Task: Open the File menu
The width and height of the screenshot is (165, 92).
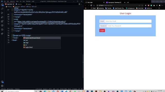Action: pyautogui.click(x=5, y=1)
